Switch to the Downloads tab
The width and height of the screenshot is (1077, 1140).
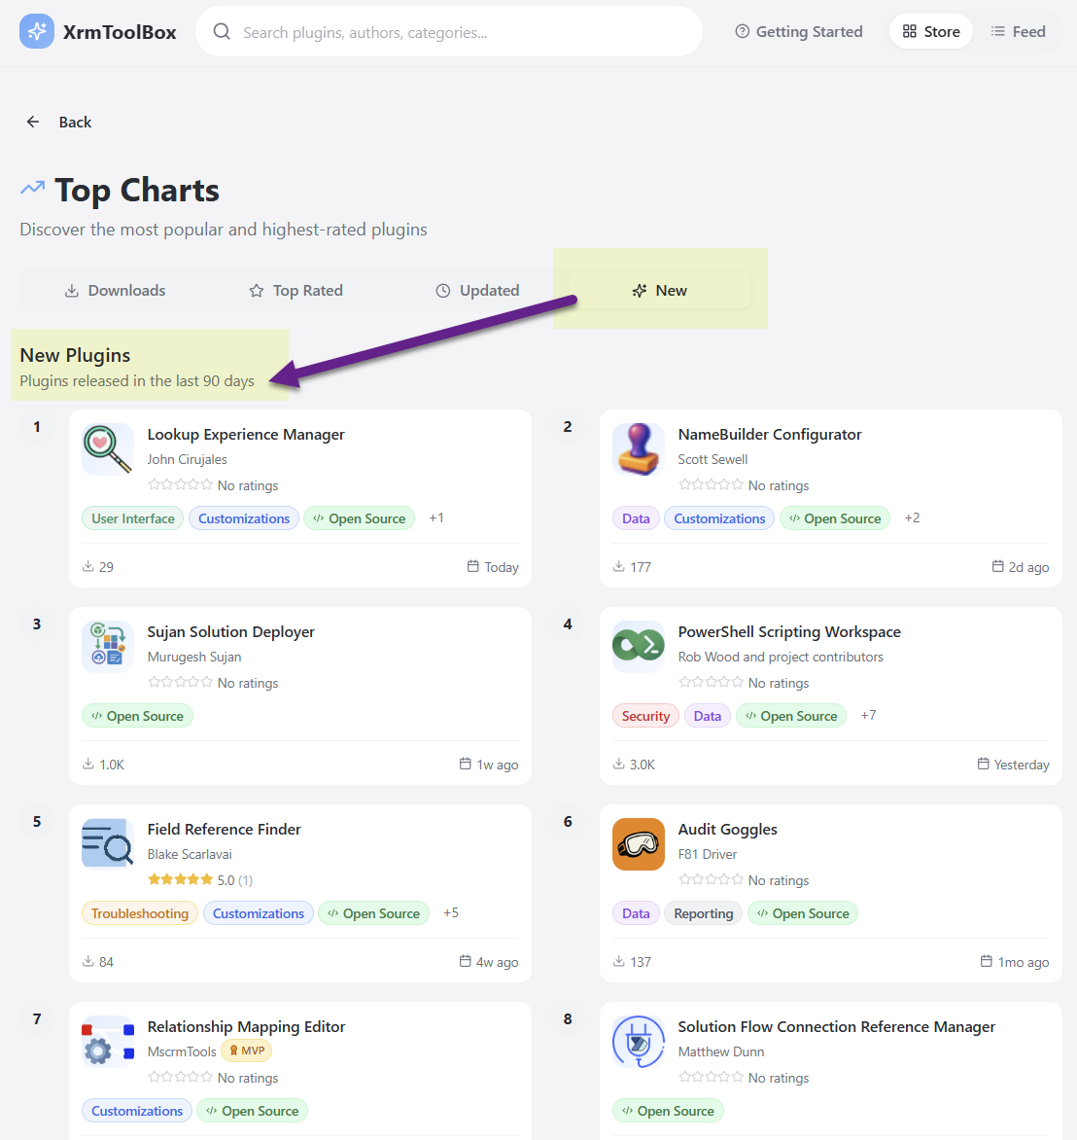[x=115, y=291]
